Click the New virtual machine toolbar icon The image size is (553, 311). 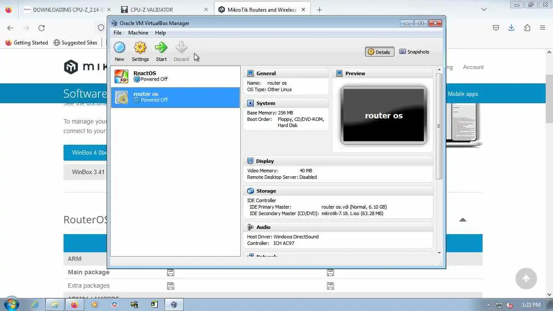tap(119, 51)
